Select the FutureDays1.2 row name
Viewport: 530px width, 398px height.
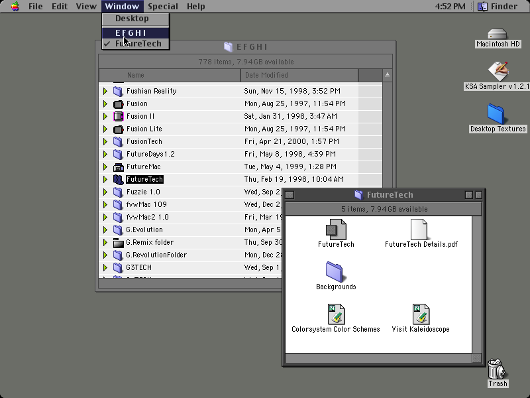[150, 154]
